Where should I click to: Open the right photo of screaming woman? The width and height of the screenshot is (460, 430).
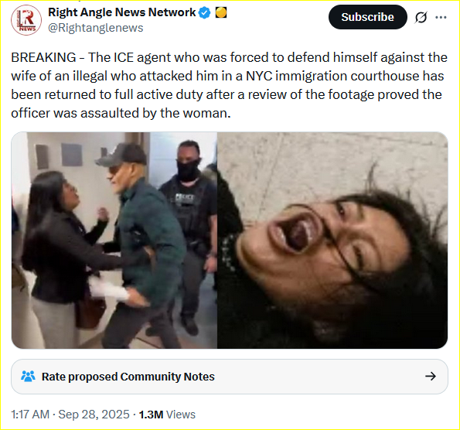pyautogui.click(x=332, y=240)
